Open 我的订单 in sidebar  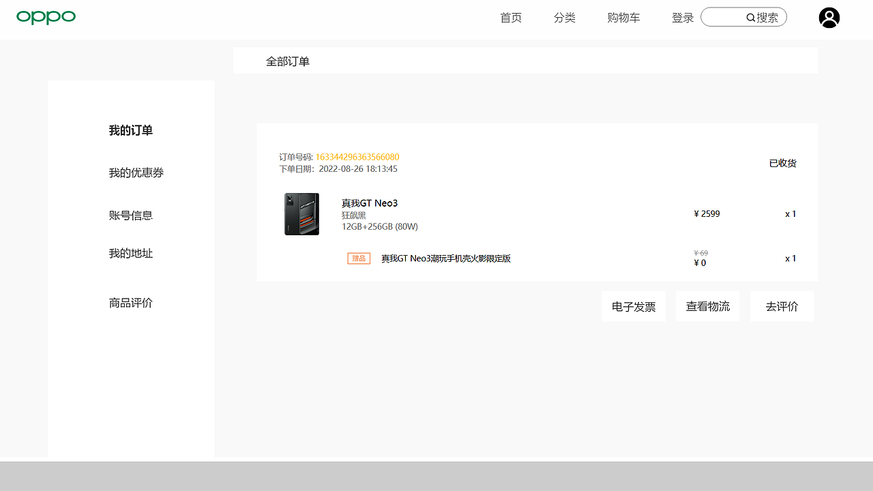click(131, 130)
